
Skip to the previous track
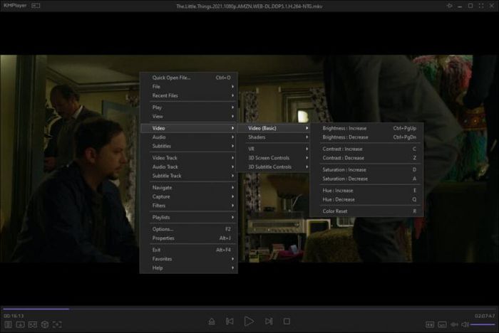point(230,322)
